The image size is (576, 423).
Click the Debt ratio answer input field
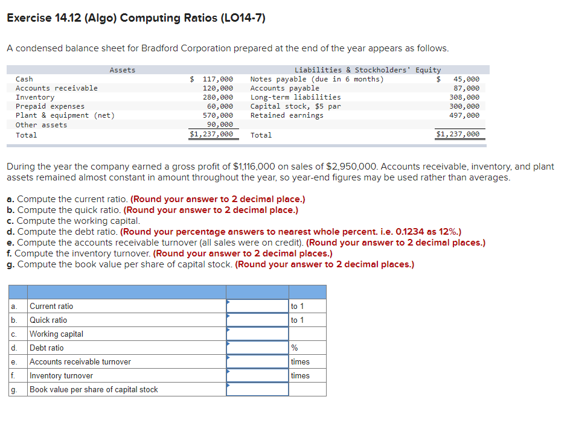point(257,348)
